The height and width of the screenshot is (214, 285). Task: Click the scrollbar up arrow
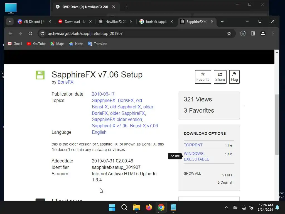(277, 52)
